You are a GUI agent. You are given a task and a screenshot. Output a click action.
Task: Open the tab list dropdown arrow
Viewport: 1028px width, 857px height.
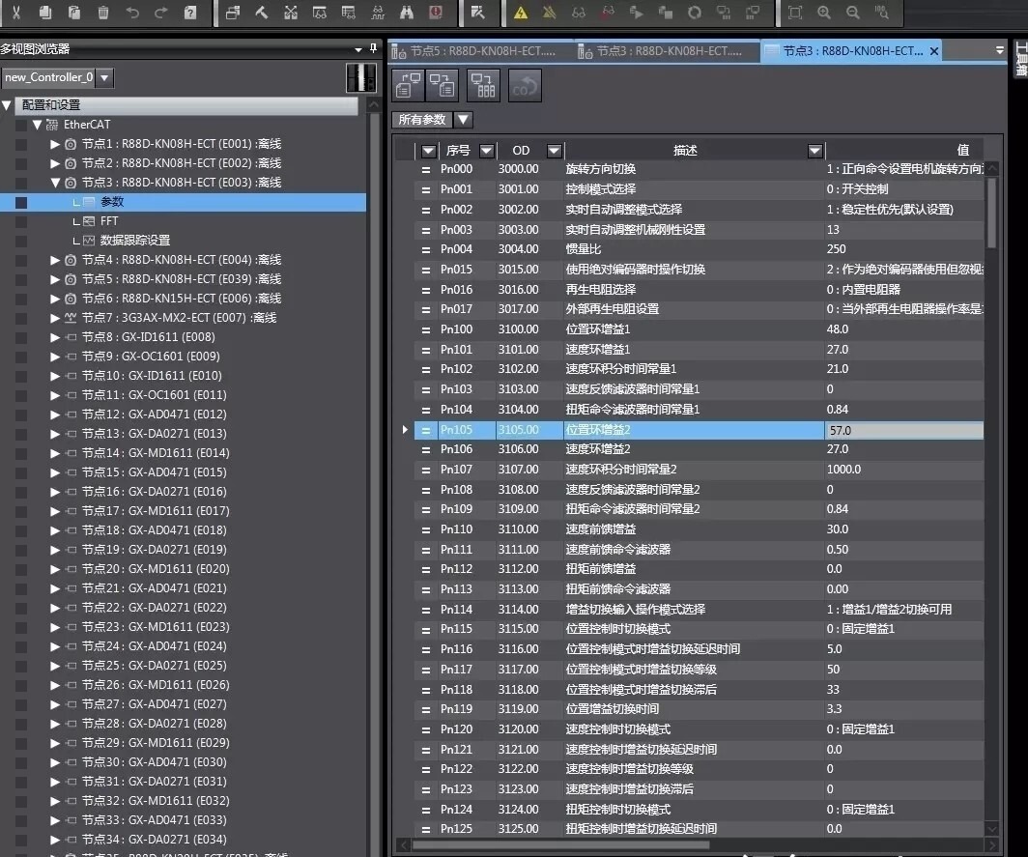tap(999, 50)
